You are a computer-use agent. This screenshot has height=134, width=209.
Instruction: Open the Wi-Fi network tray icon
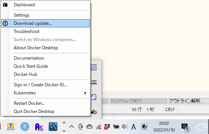[x=99, y=127]
